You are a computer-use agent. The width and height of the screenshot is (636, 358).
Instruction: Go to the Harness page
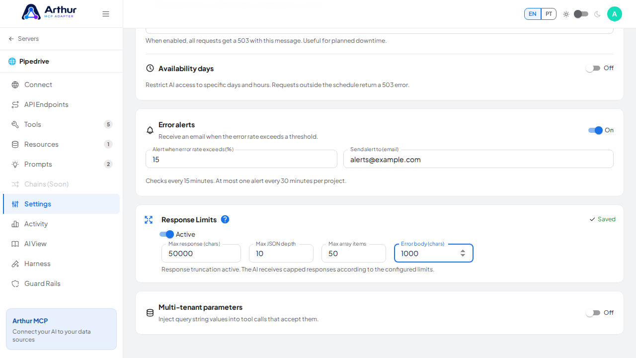61,264
